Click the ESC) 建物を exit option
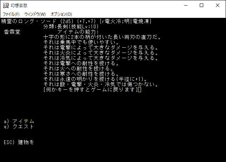Screen dimensions: 226x162 (x=19, y=142)
